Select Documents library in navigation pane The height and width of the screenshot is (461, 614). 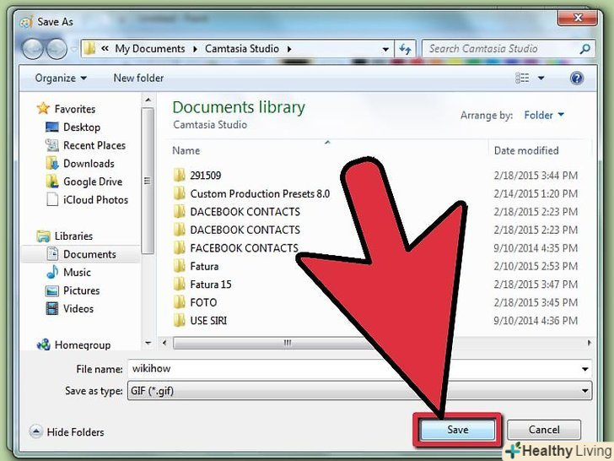click(x=89, y=254)
